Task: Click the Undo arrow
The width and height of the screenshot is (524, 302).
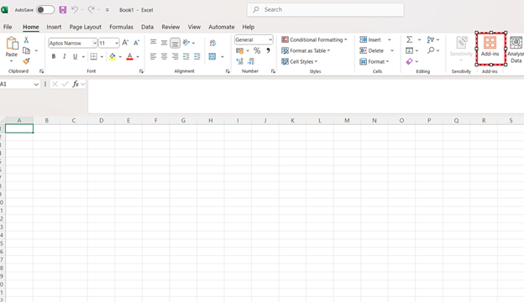Action: coord(75,10)
